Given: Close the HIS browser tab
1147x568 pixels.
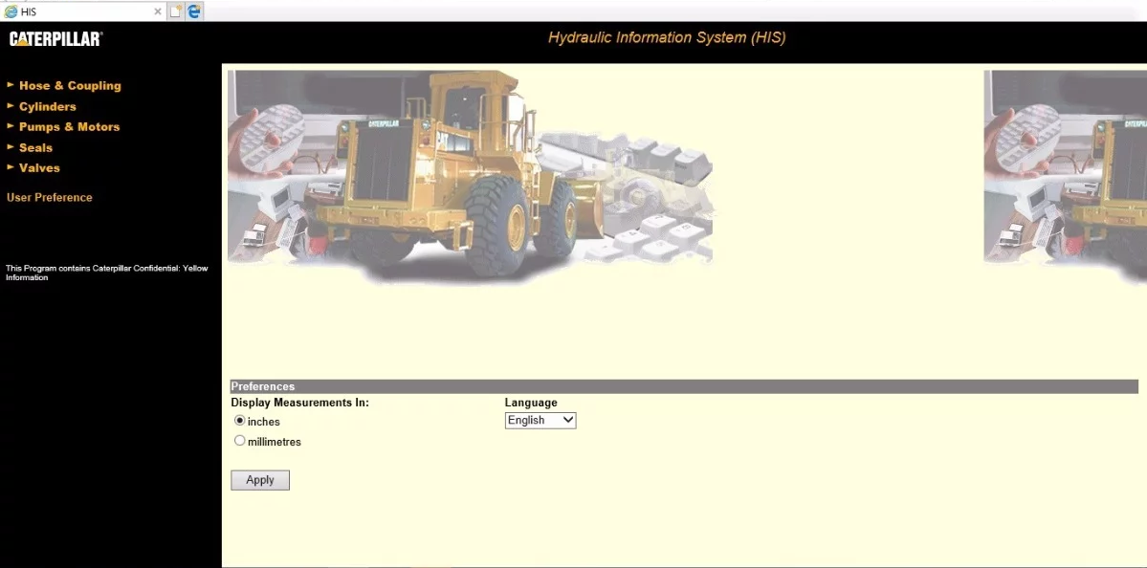Looking at the screenshot, I should (158, 11).
